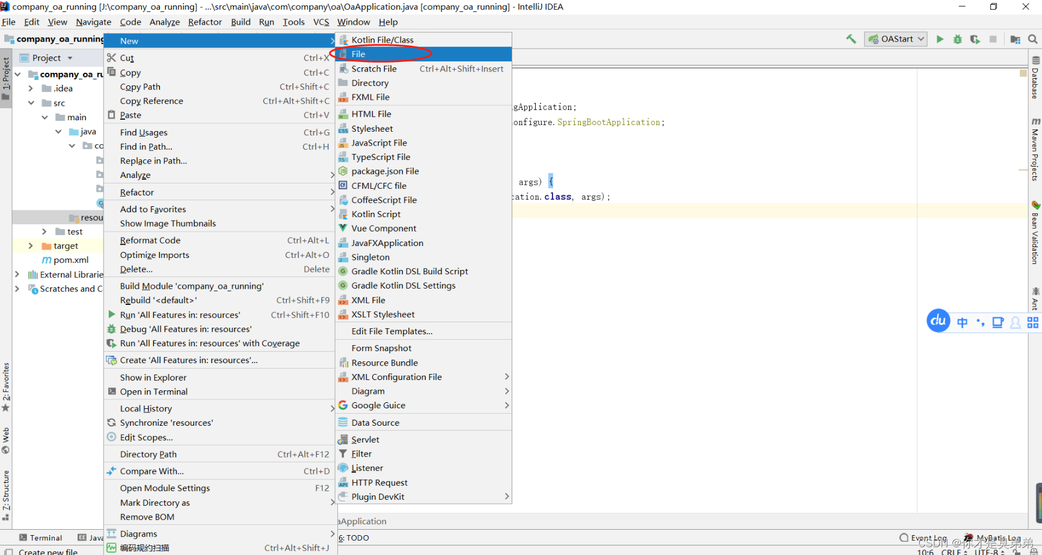Select Copy Path in context menu
This screenshot has height=555, width=1042.
[x=219, y=87]
